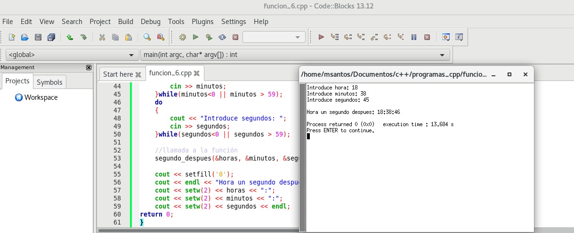The image size is (574, 233).
Task: Switch to the Symbols tab
Action: tap(49, 82)
